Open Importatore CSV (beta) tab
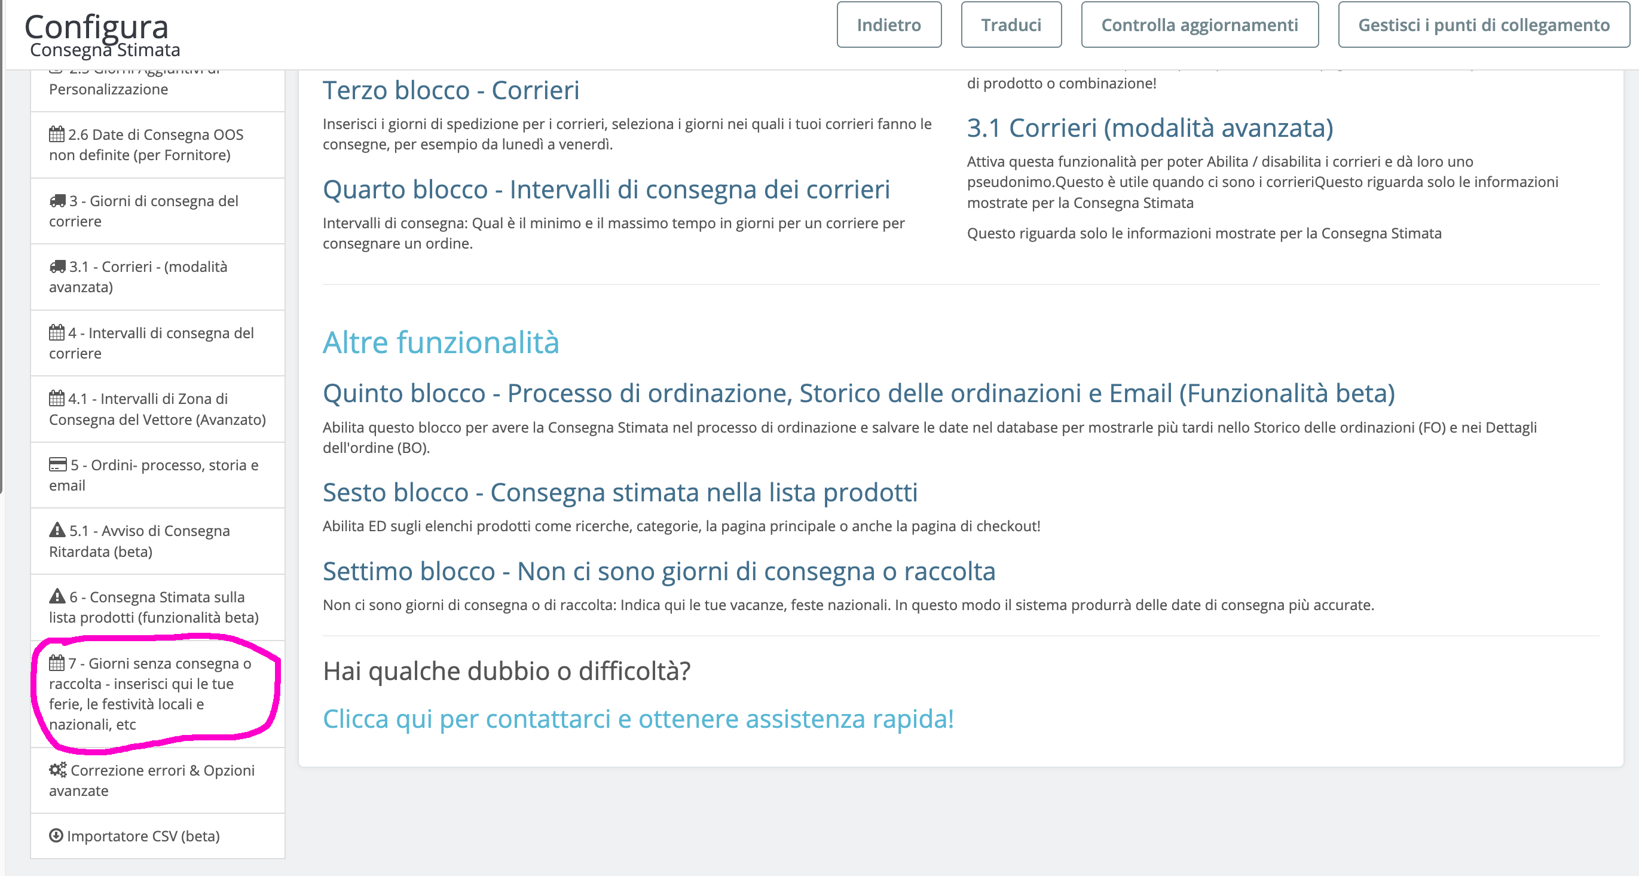Viewport: 1639px width, 876px height. pos(143,836)
